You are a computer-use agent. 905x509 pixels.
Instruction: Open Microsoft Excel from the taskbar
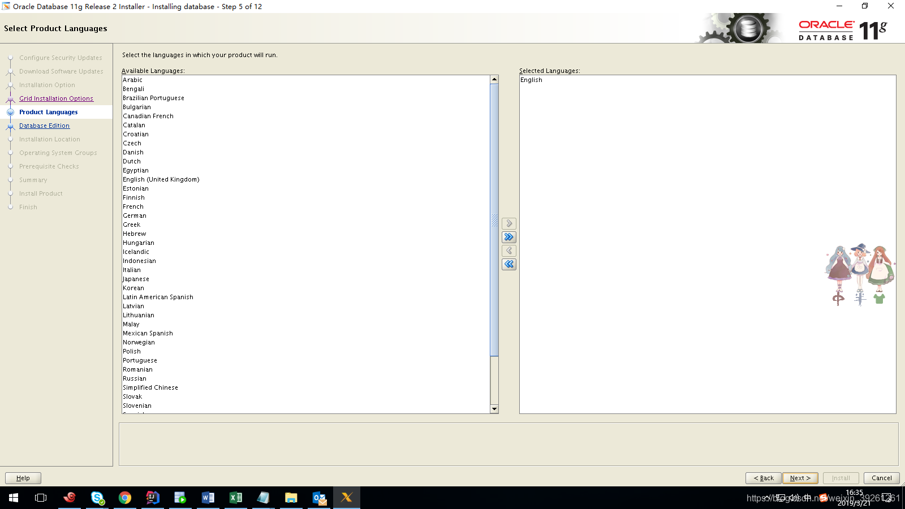click(236, 498)
